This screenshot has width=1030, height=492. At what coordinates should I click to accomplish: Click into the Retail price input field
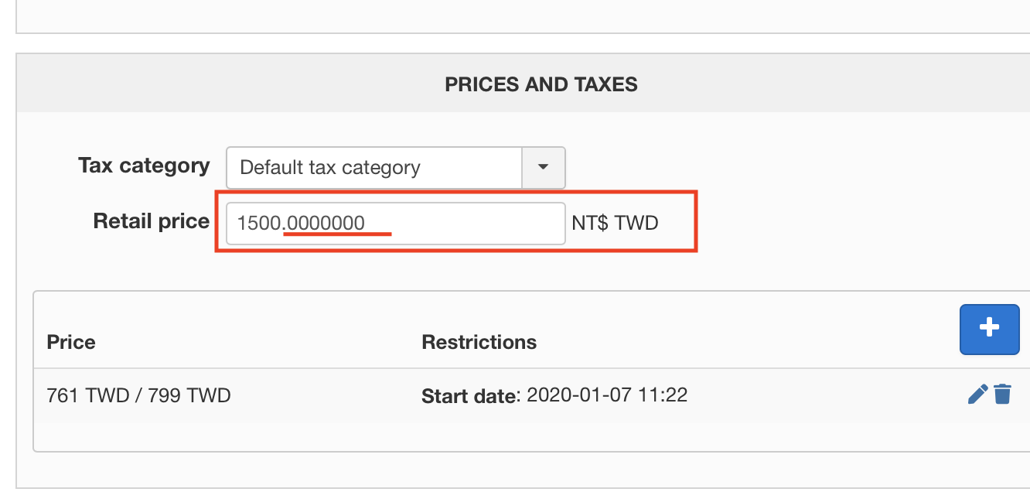point(396,224)
